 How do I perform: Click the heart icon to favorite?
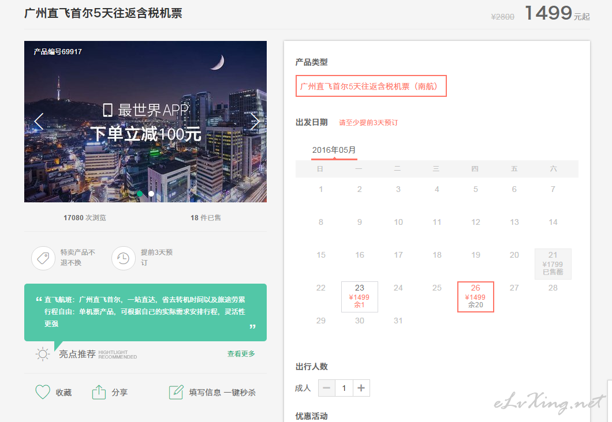pos(43,392)
